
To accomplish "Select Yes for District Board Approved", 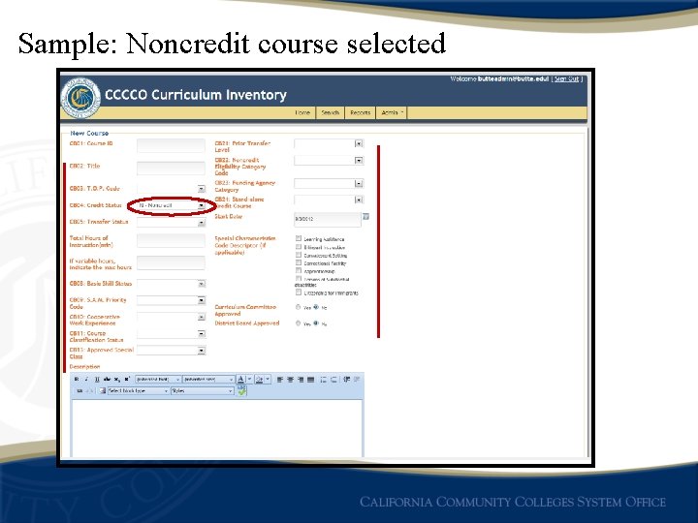I will (298, 323).
